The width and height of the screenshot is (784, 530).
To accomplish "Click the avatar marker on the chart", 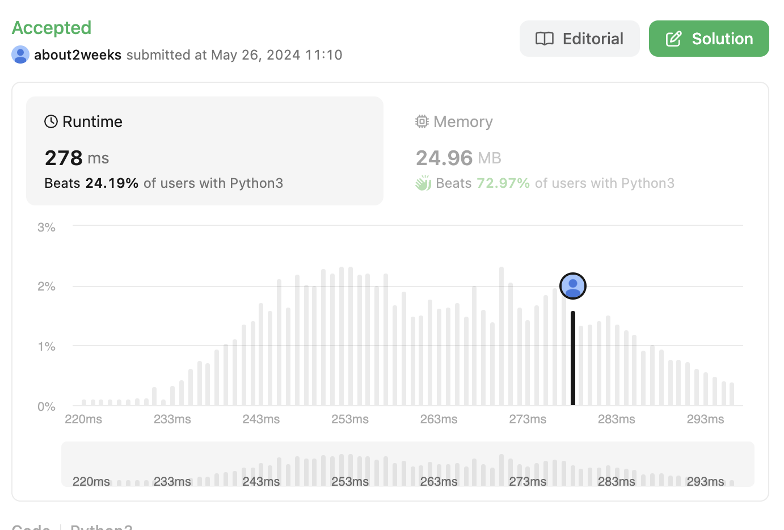I will [572, 285].
